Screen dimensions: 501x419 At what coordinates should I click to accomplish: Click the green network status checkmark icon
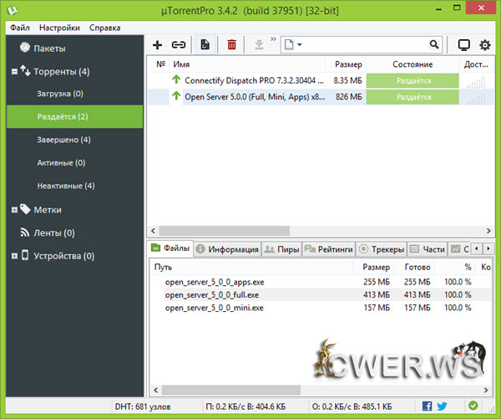(x=473, y=406)
